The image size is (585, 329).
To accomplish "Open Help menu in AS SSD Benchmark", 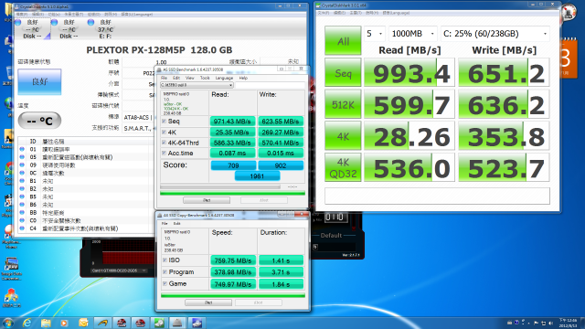I will (x=243, y=78).
